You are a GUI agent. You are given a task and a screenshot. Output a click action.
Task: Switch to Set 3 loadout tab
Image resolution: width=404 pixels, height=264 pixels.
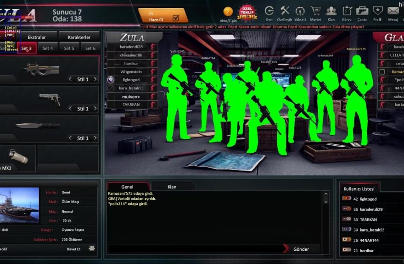coord(27,48)
